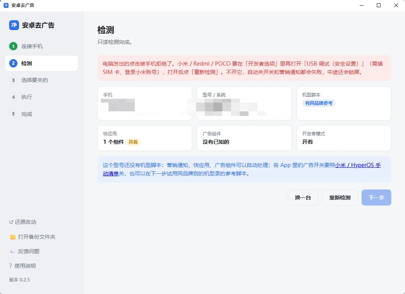Image resolution: width=405 pixels, height=294 pixels.
Task: Click the 开着 badge in 快应用 card
Action: pyautogui.click(x=133, y=142)
